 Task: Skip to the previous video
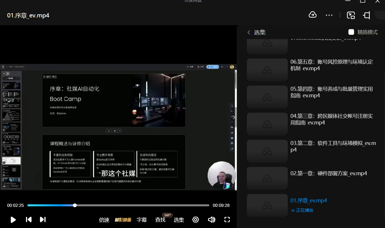29,219
